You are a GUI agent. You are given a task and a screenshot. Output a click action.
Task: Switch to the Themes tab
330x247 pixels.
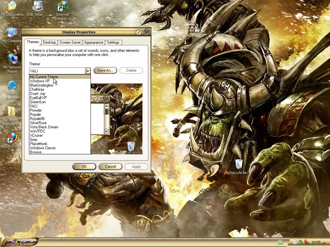click(33, 42)
